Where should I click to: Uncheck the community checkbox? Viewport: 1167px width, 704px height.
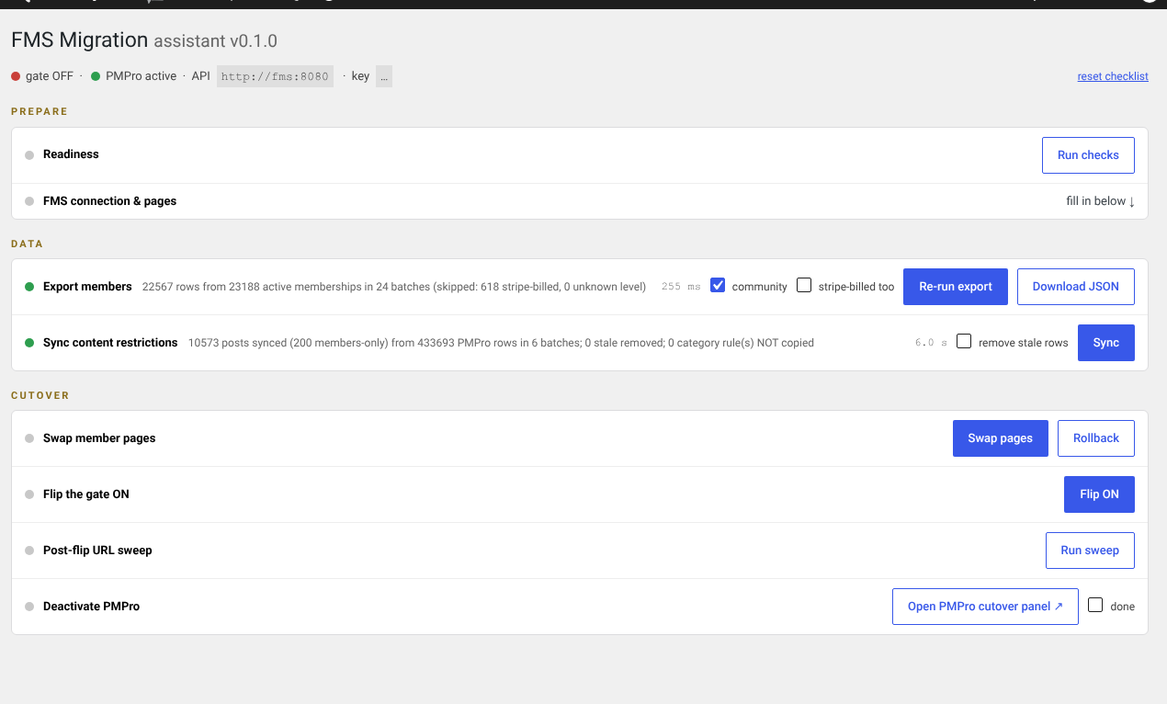(x=718, y=285)
